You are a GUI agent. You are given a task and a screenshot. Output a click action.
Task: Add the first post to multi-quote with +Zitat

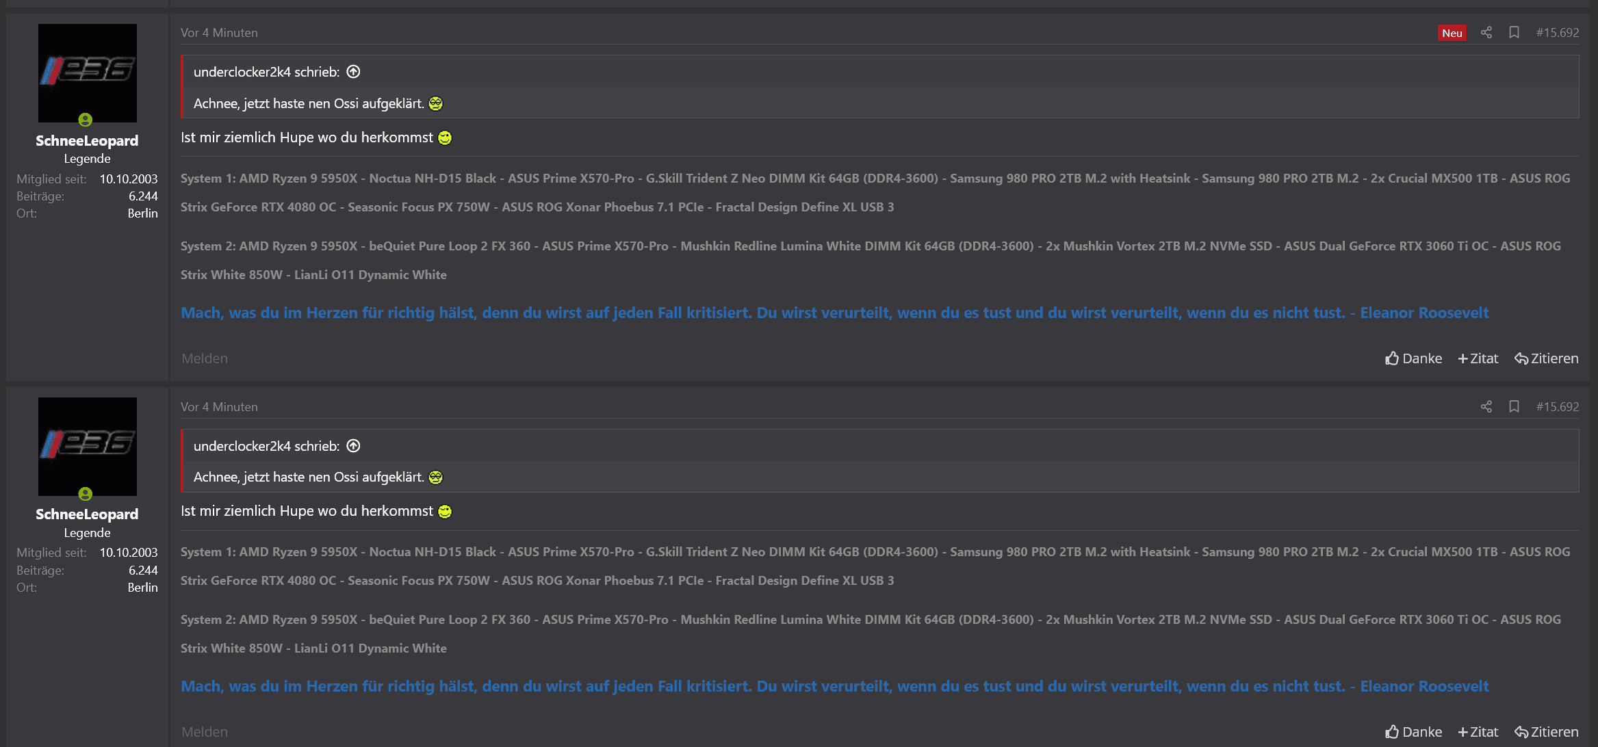click(1478, 358)
